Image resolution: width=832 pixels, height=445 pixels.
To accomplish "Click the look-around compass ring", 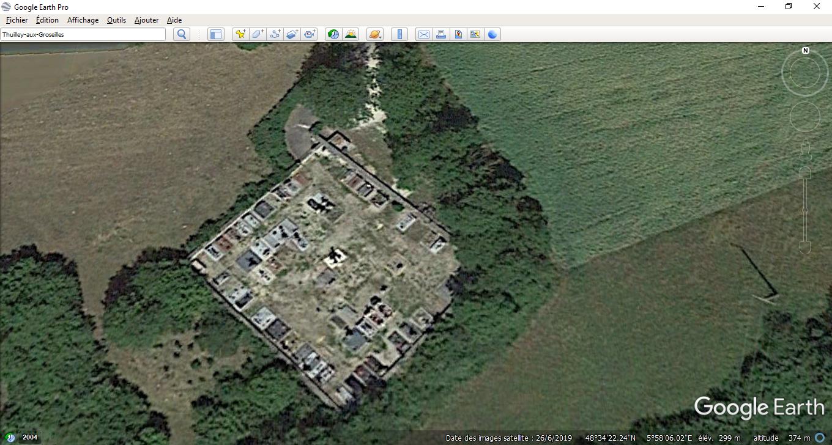I will tap(805, 73).
